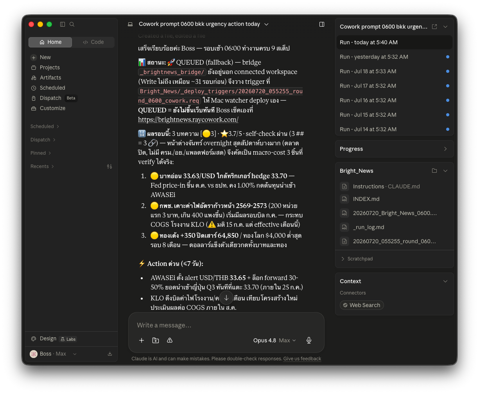Screen dimensions: 479x394
Task: Collapse the Context panel chevron
Action: tap(445, 281)
